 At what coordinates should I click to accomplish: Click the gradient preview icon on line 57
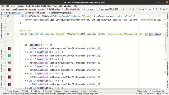click(9, 84)
